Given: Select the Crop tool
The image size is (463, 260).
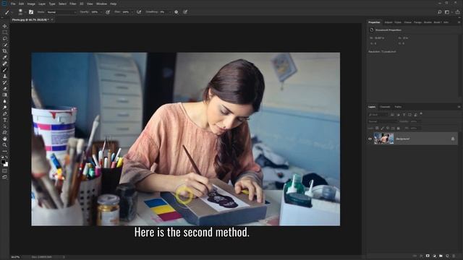Looking at the screenshot, I should pos(5,51).
